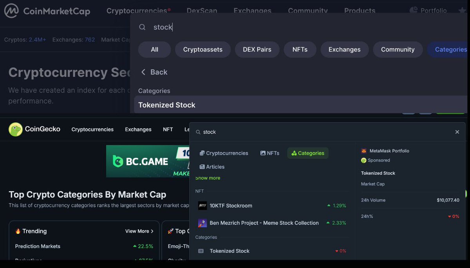470x268 pixels.
Task: Click the 22.5% Prediction Markets change
Action: tap(143, 246)
